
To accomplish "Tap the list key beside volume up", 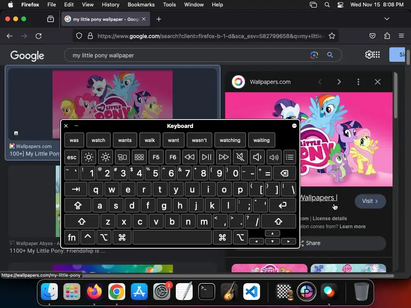I will click(290, 157).
